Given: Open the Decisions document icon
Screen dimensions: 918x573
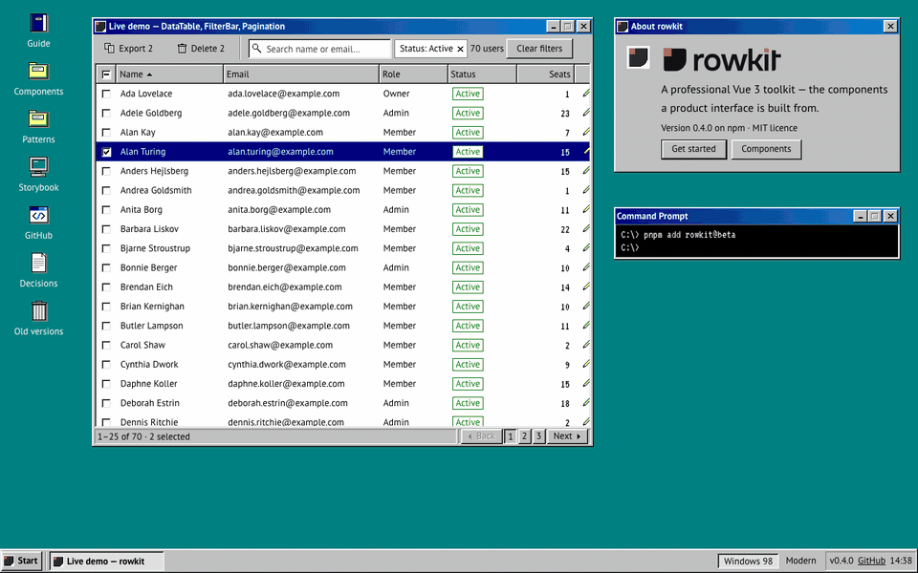Looking at the screenshot, I should [38, 270].
